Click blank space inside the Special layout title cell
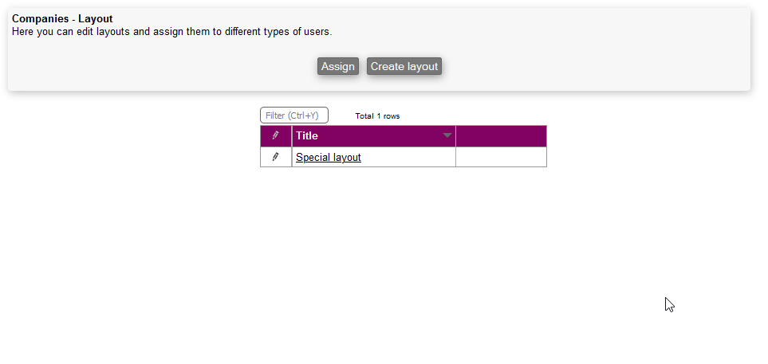The width and height of the screenshot is (768, 364). pos(407,157)
